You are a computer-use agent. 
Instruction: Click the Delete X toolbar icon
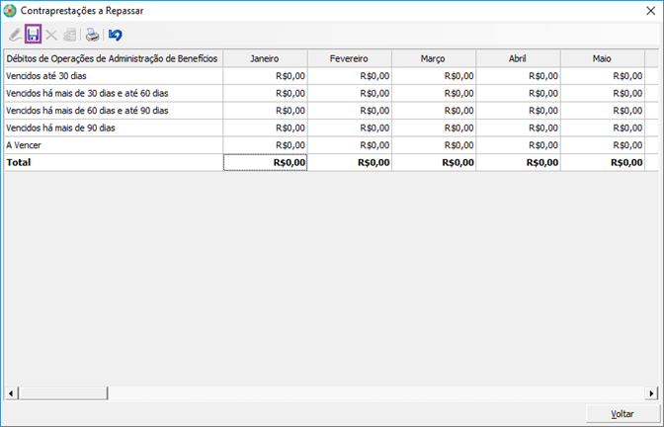point(51,35)
